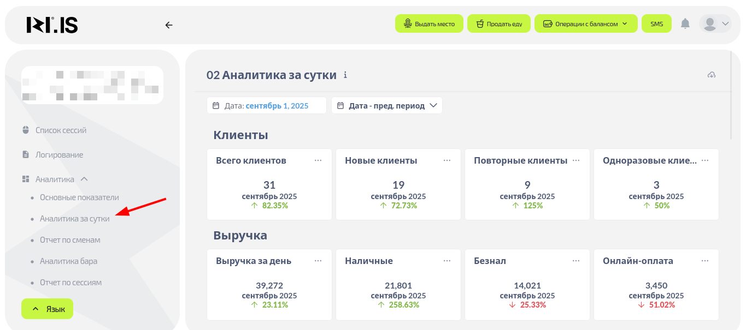This screenshot has height=330, width=746.
Task: Open three-dot menu on Наличные card
Action: pos(447,261)
